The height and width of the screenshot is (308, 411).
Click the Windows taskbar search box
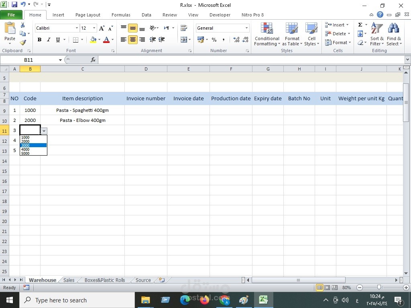pyautogui.click(x=77, y=300)
